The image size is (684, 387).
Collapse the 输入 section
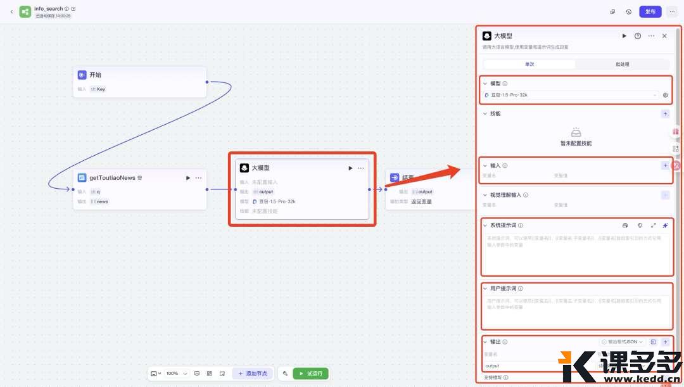485,165
